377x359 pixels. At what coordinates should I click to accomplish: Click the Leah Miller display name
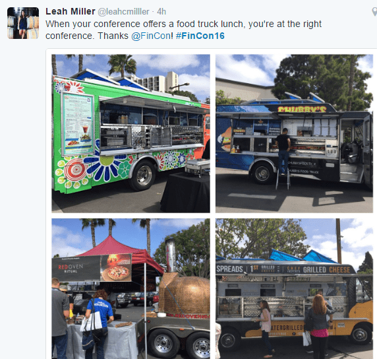[x=71, y=11]
